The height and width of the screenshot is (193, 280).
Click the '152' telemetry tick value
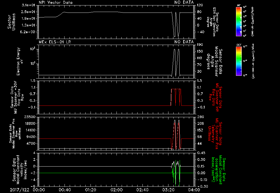(x=201, y=130)
